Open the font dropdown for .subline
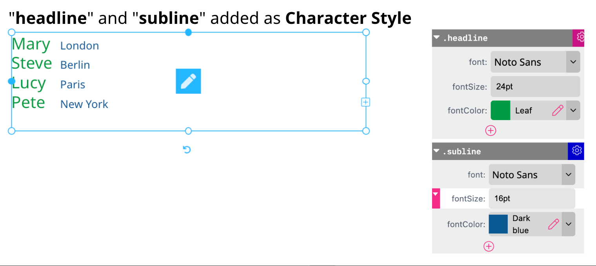This screenshot has width=596, height=266. (569, 174)
